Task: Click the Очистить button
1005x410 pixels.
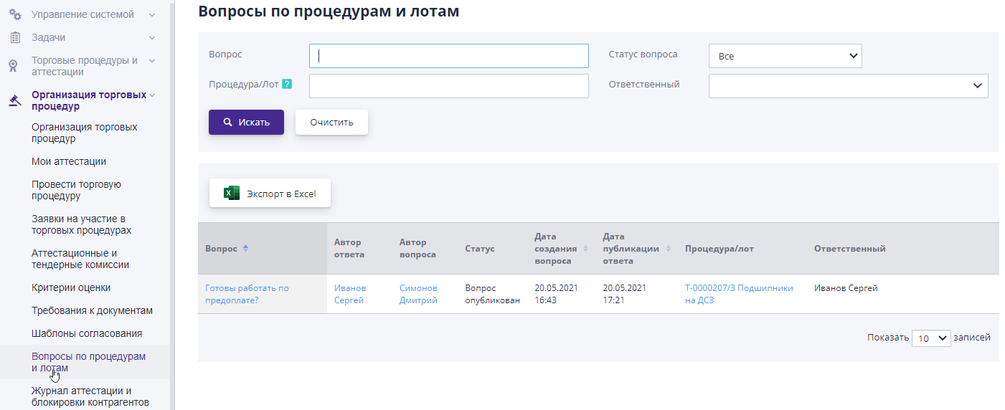Action: click(x=331, y=122)
